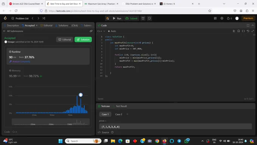Viewport: 257px width, 145px height.
Task: Go to next problem arrow
Action: point(38,19)
